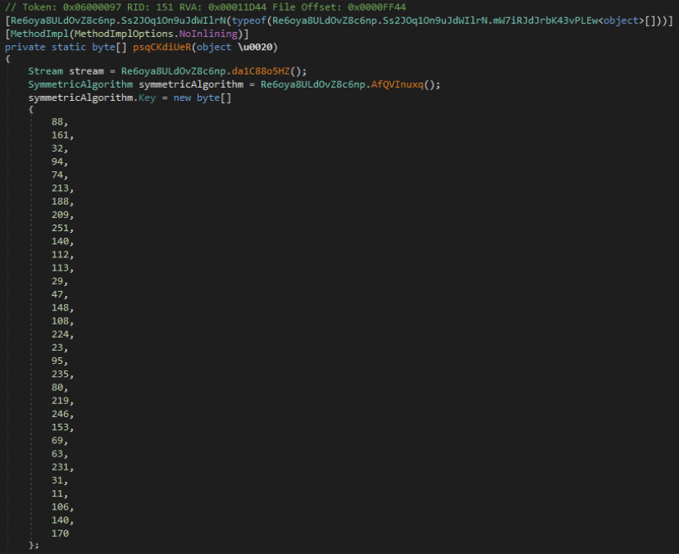The width and height of the screenshot is (679, 554).
Task: Select byte value 113
Action: (60, 268)
